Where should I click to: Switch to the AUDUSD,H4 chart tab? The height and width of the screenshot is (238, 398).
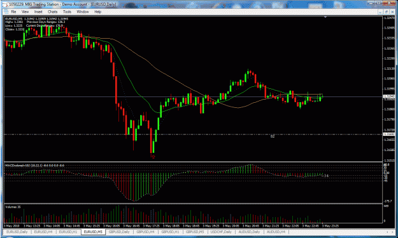[276, 232]
